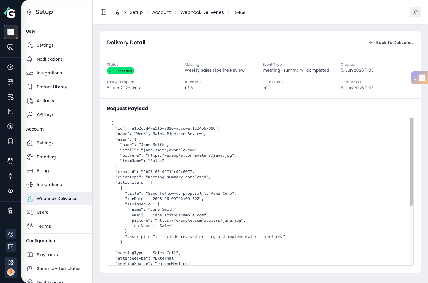Click the Configuration section header

tap(40, 241)
